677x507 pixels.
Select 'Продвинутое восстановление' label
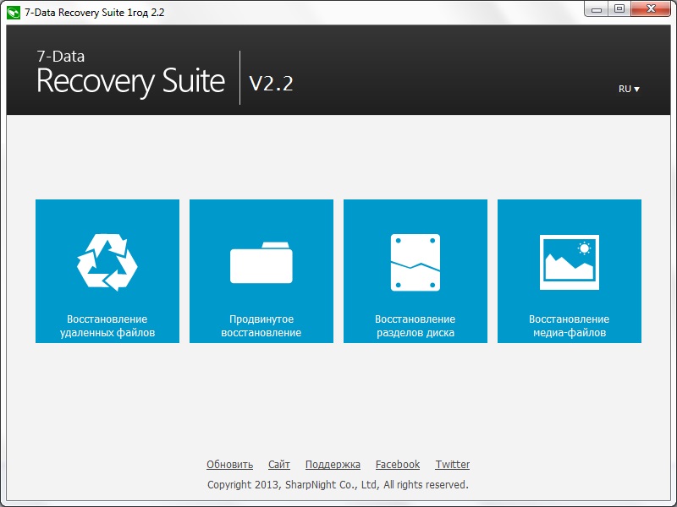point(261,326)
